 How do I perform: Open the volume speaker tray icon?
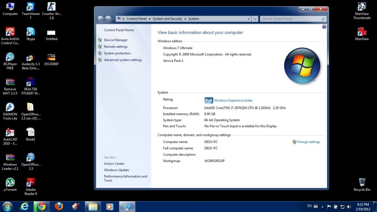[x=349, y=207]
